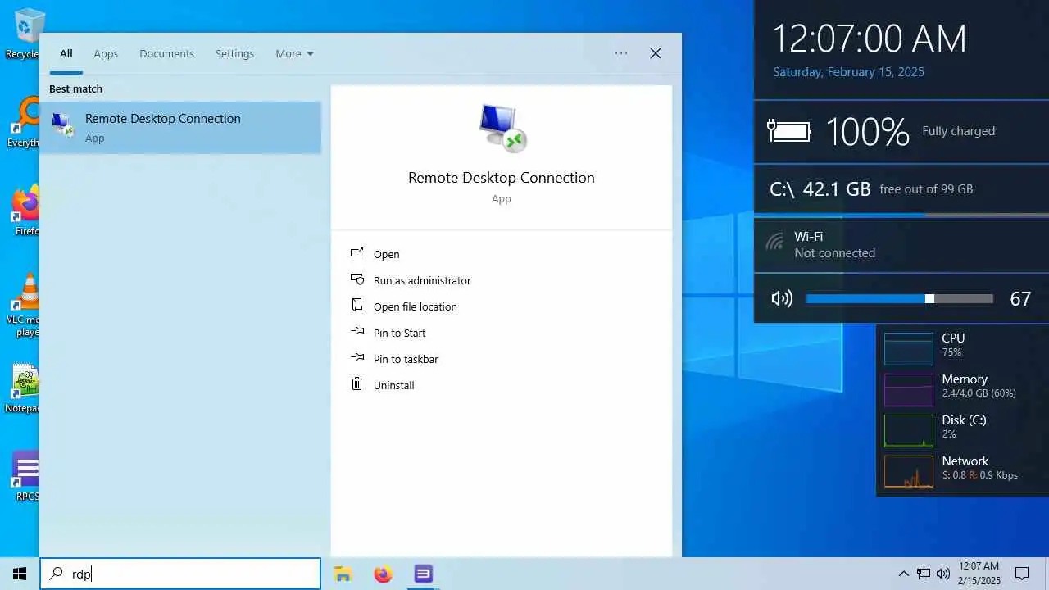This screenshot has height=590, width=1049.
Task: Click the Network activity graph
Action: coord(909,471)
